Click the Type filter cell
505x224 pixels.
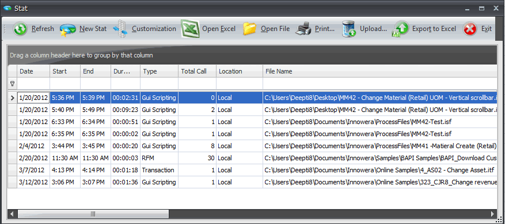click(x=159, y=83)
